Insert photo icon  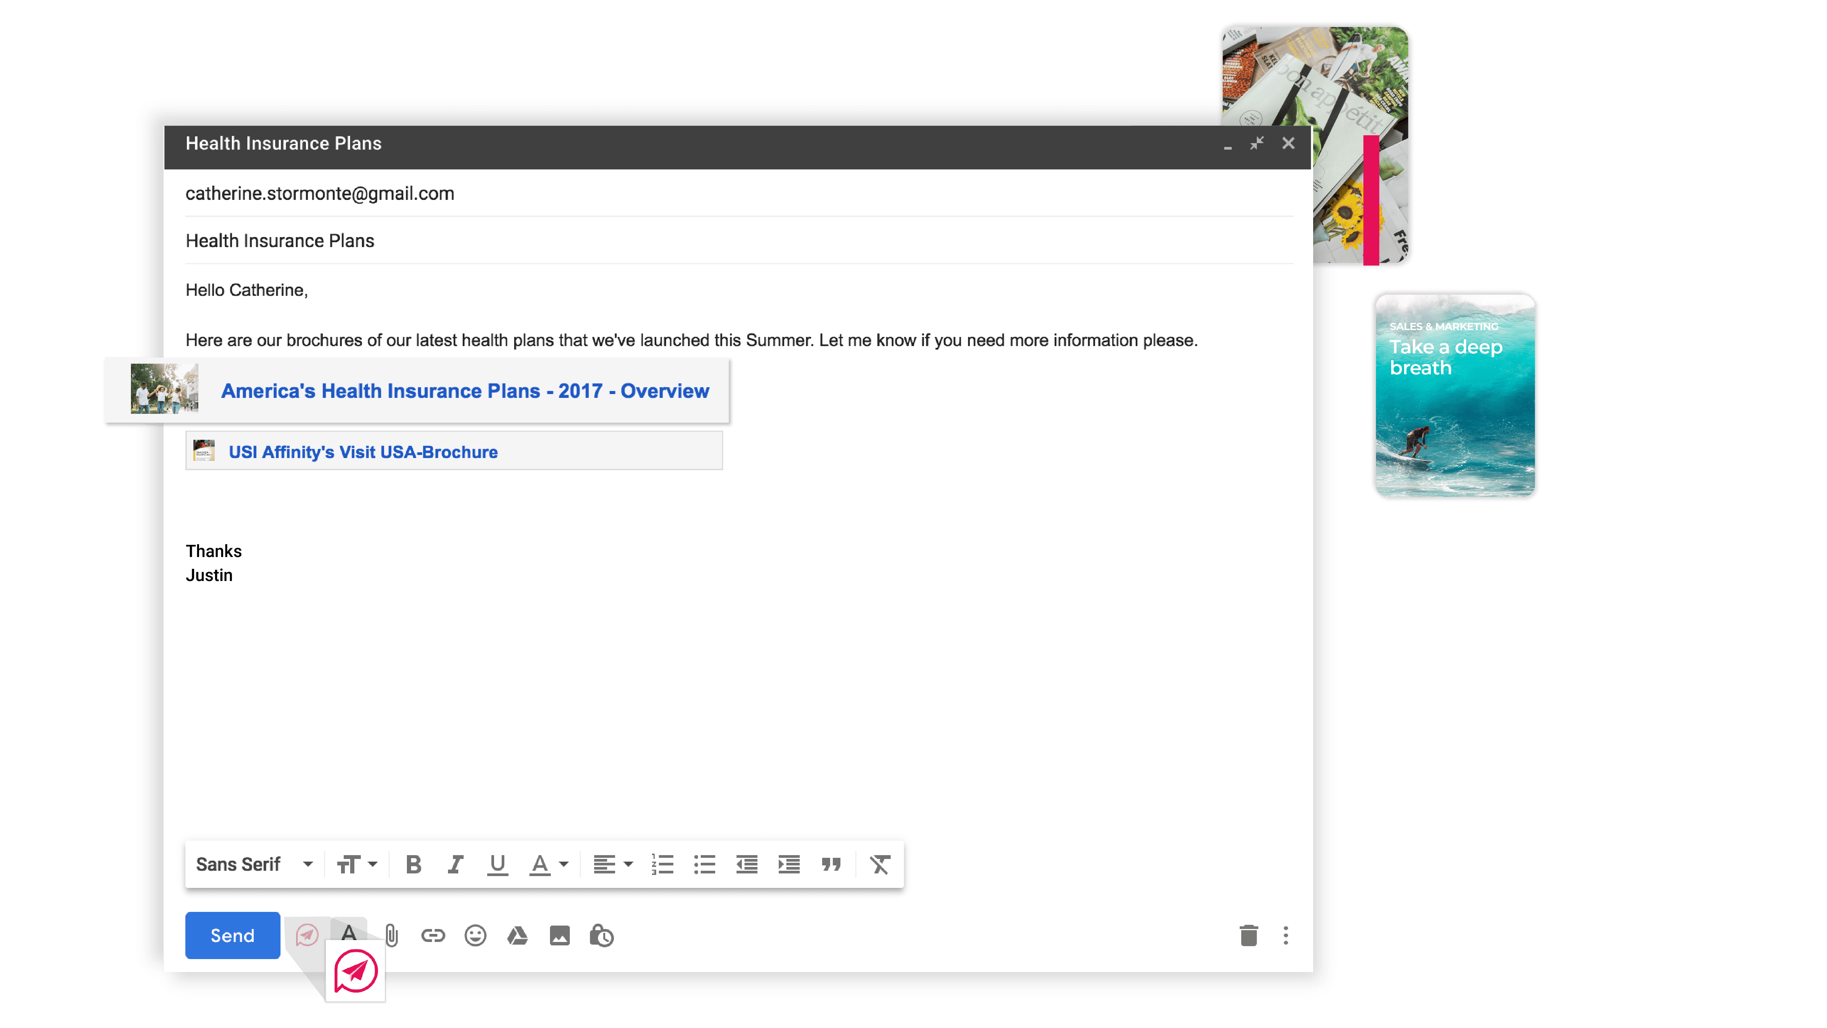tap(560, 935)
